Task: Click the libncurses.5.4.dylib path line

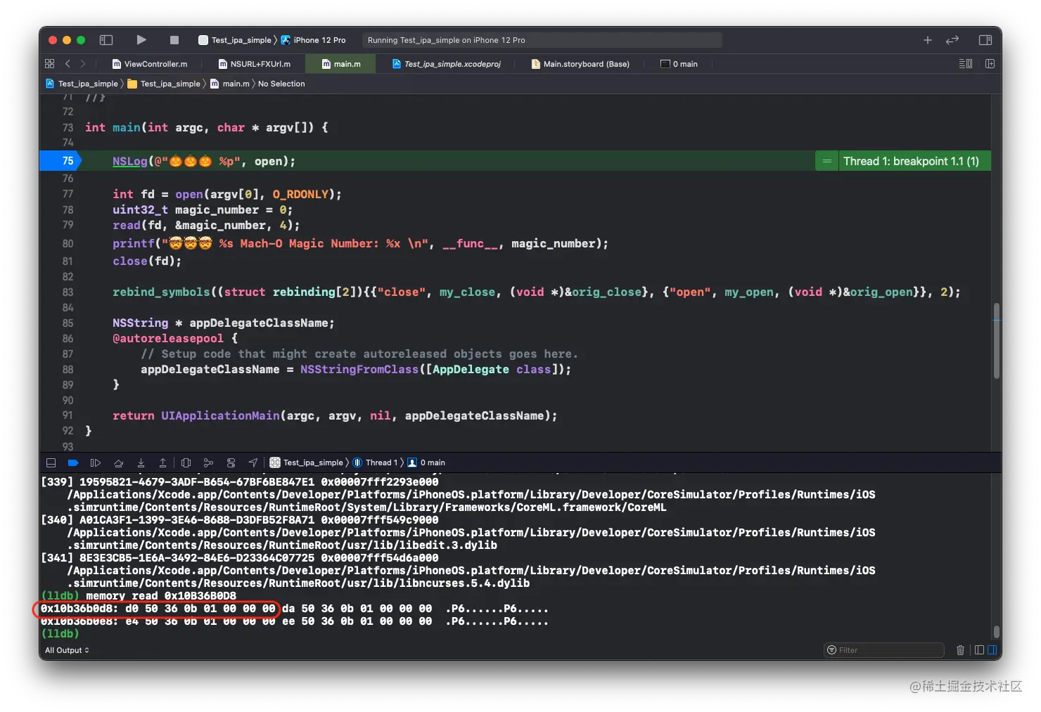Action: coord(299,583)
